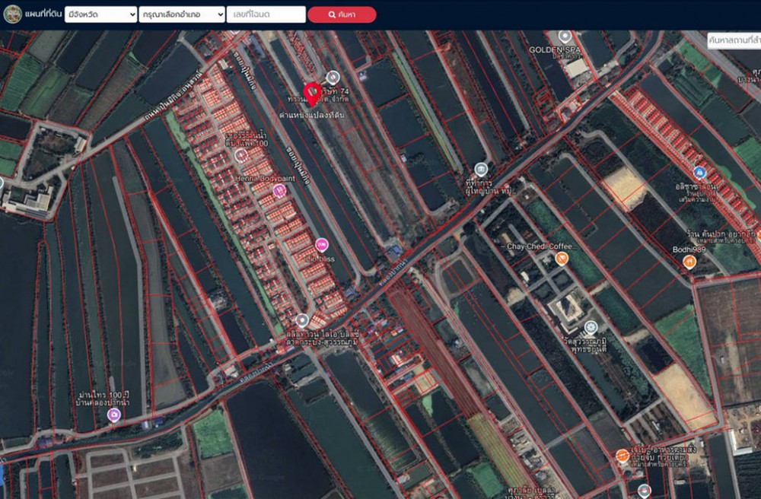Image resolution: width=761 pixels, height=499 pixels.
Task: Expand the district selection dropdown
Action: point(182,14)
